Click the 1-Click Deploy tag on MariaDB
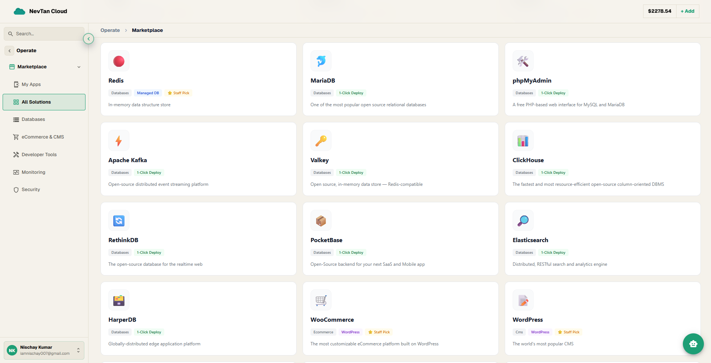The image size is (711, 363). coord(351,93)
